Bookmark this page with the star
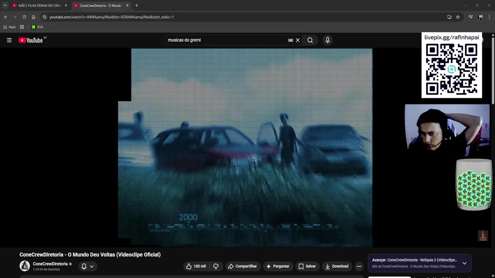Image resolution: width=495 pixels, height=278 pixels. pos(458,17)
